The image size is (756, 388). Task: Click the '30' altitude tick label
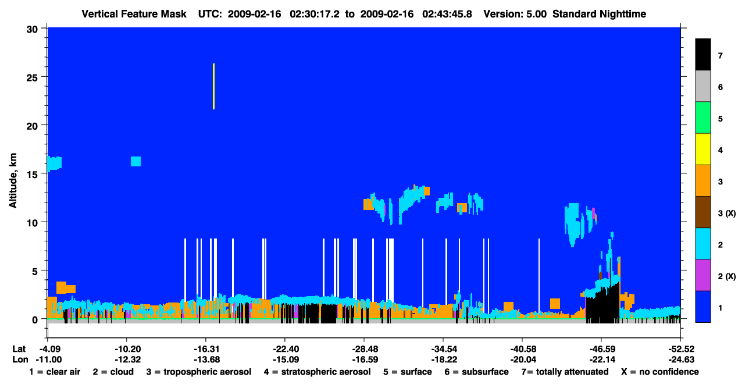pos(34,29)
